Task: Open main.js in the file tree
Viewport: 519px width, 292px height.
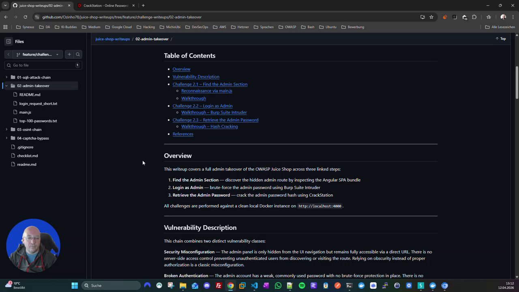Action: click(25, 112)
